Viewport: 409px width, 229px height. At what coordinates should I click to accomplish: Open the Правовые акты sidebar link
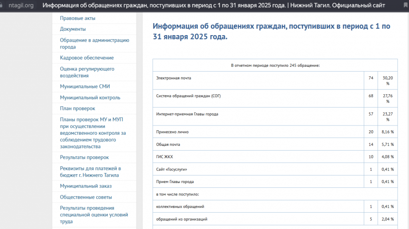pos(77,18)
